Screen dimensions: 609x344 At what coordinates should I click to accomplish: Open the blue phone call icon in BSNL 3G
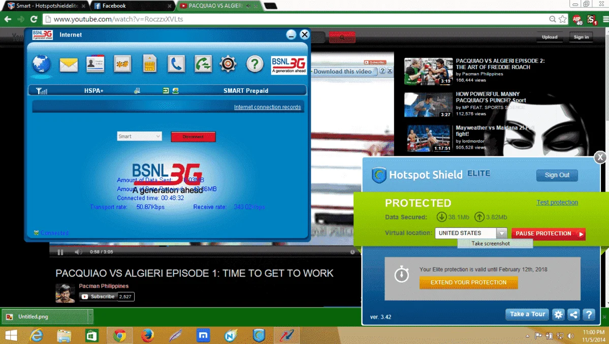click(176, 64)
